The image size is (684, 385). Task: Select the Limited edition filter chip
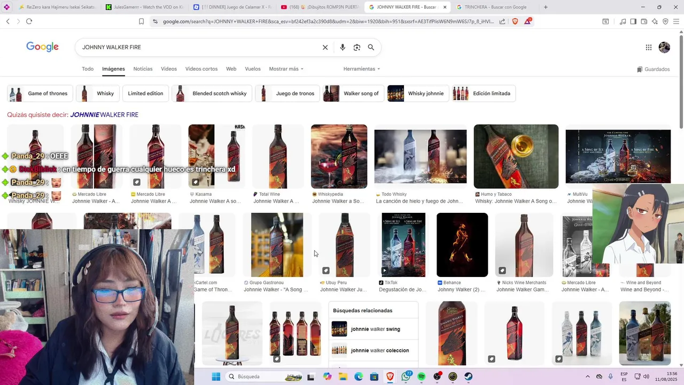tap(145, 94)
